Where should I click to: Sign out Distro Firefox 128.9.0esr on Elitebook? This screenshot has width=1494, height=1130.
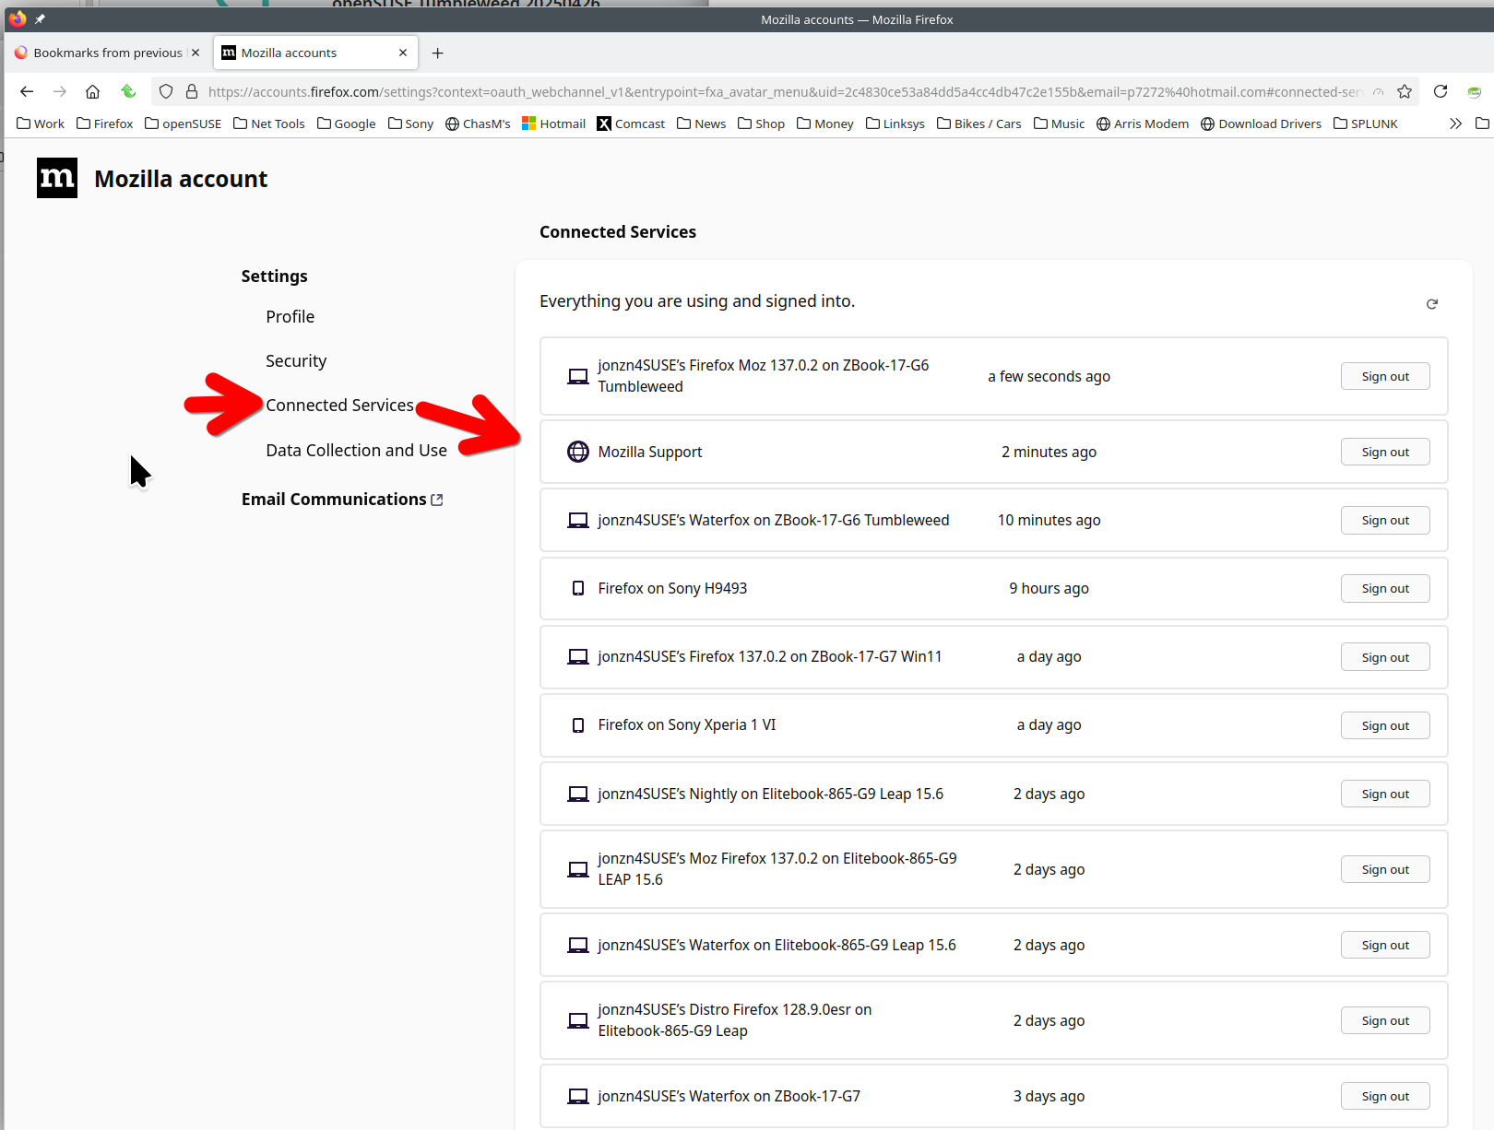pyautogui.click(x=1385, y=1020)
